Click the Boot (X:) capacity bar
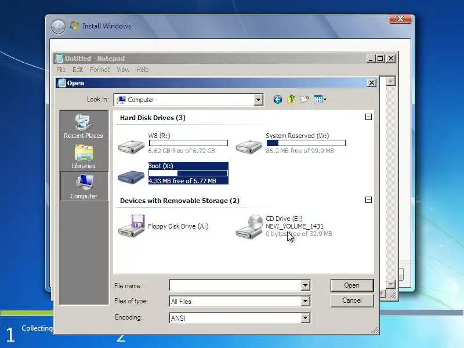 click(x=188, y=173)
